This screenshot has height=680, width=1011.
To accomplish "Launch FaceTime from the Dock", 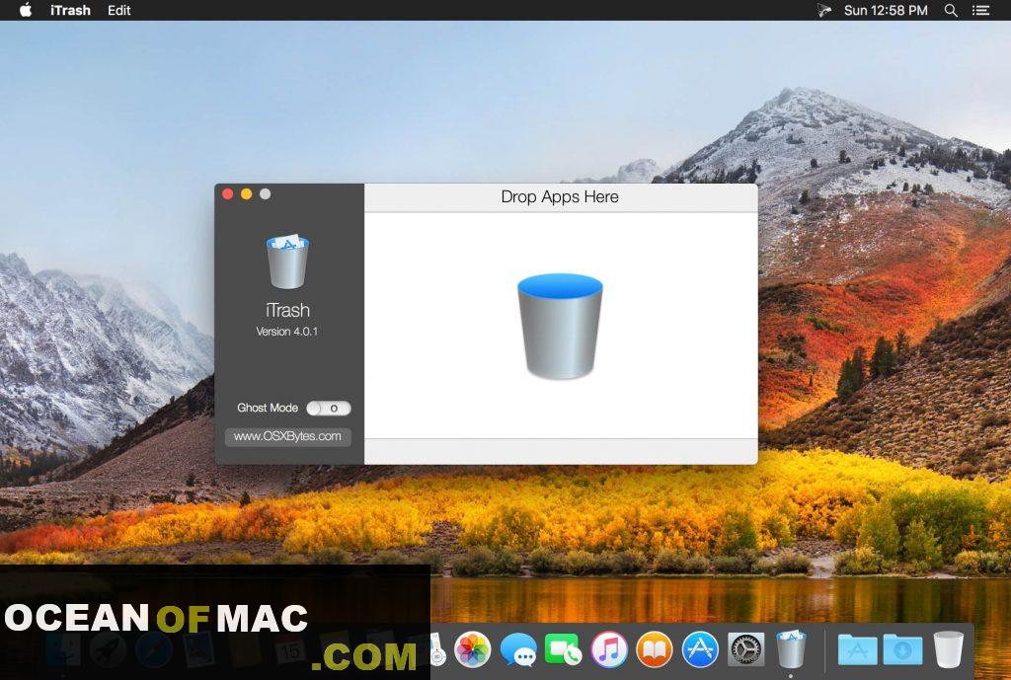I will [x=564, y=649].
